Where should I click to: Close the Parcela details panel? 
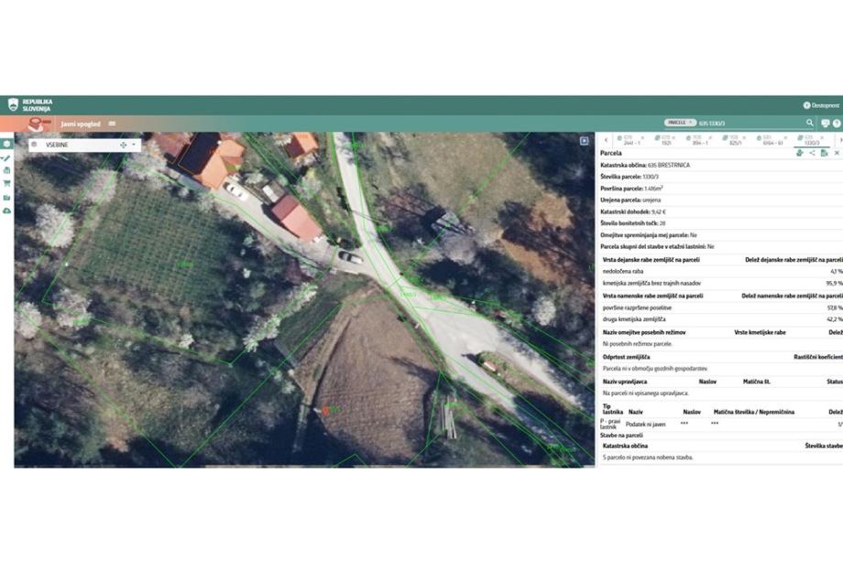[x=837, y=153]
